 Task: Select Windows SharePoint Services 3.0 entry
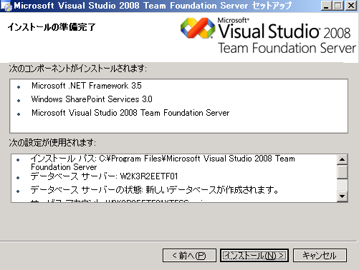click(92, 99)
